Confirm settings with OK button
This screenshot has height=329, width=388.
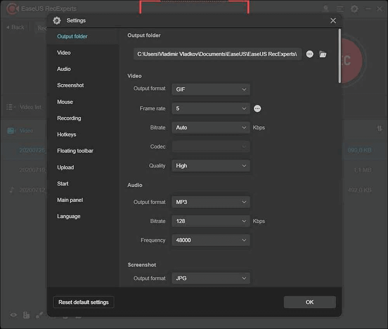[310, 302]
